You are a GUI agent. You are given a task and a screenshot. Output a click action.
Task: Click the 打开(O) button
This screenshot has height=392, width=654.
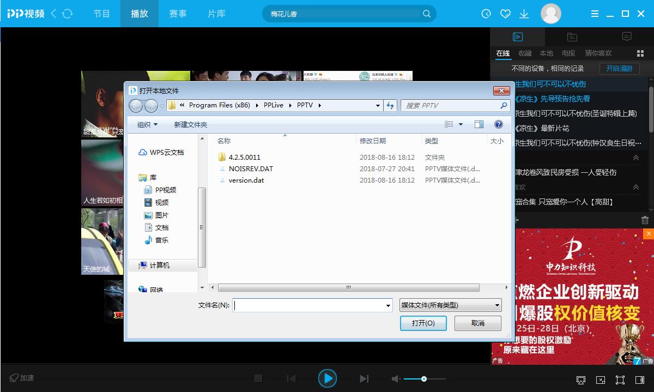[x=423, y=323]
